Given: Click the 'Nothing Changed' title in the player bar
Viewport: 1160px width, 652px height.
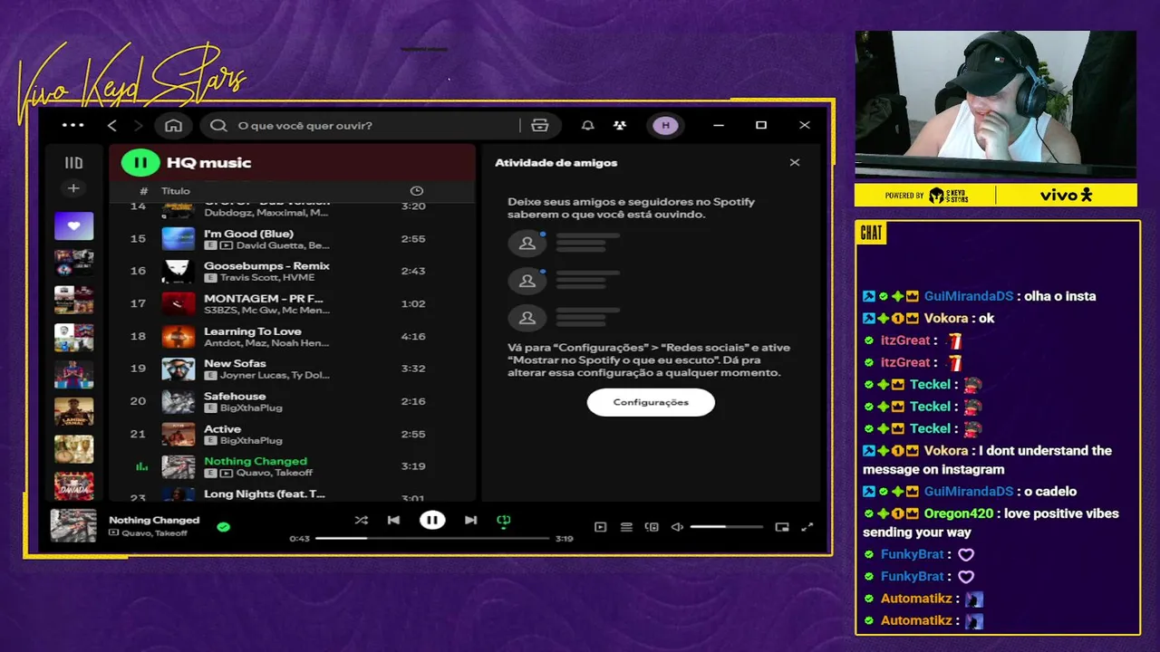Looking at the screenshot, I should tap(154, 520).
